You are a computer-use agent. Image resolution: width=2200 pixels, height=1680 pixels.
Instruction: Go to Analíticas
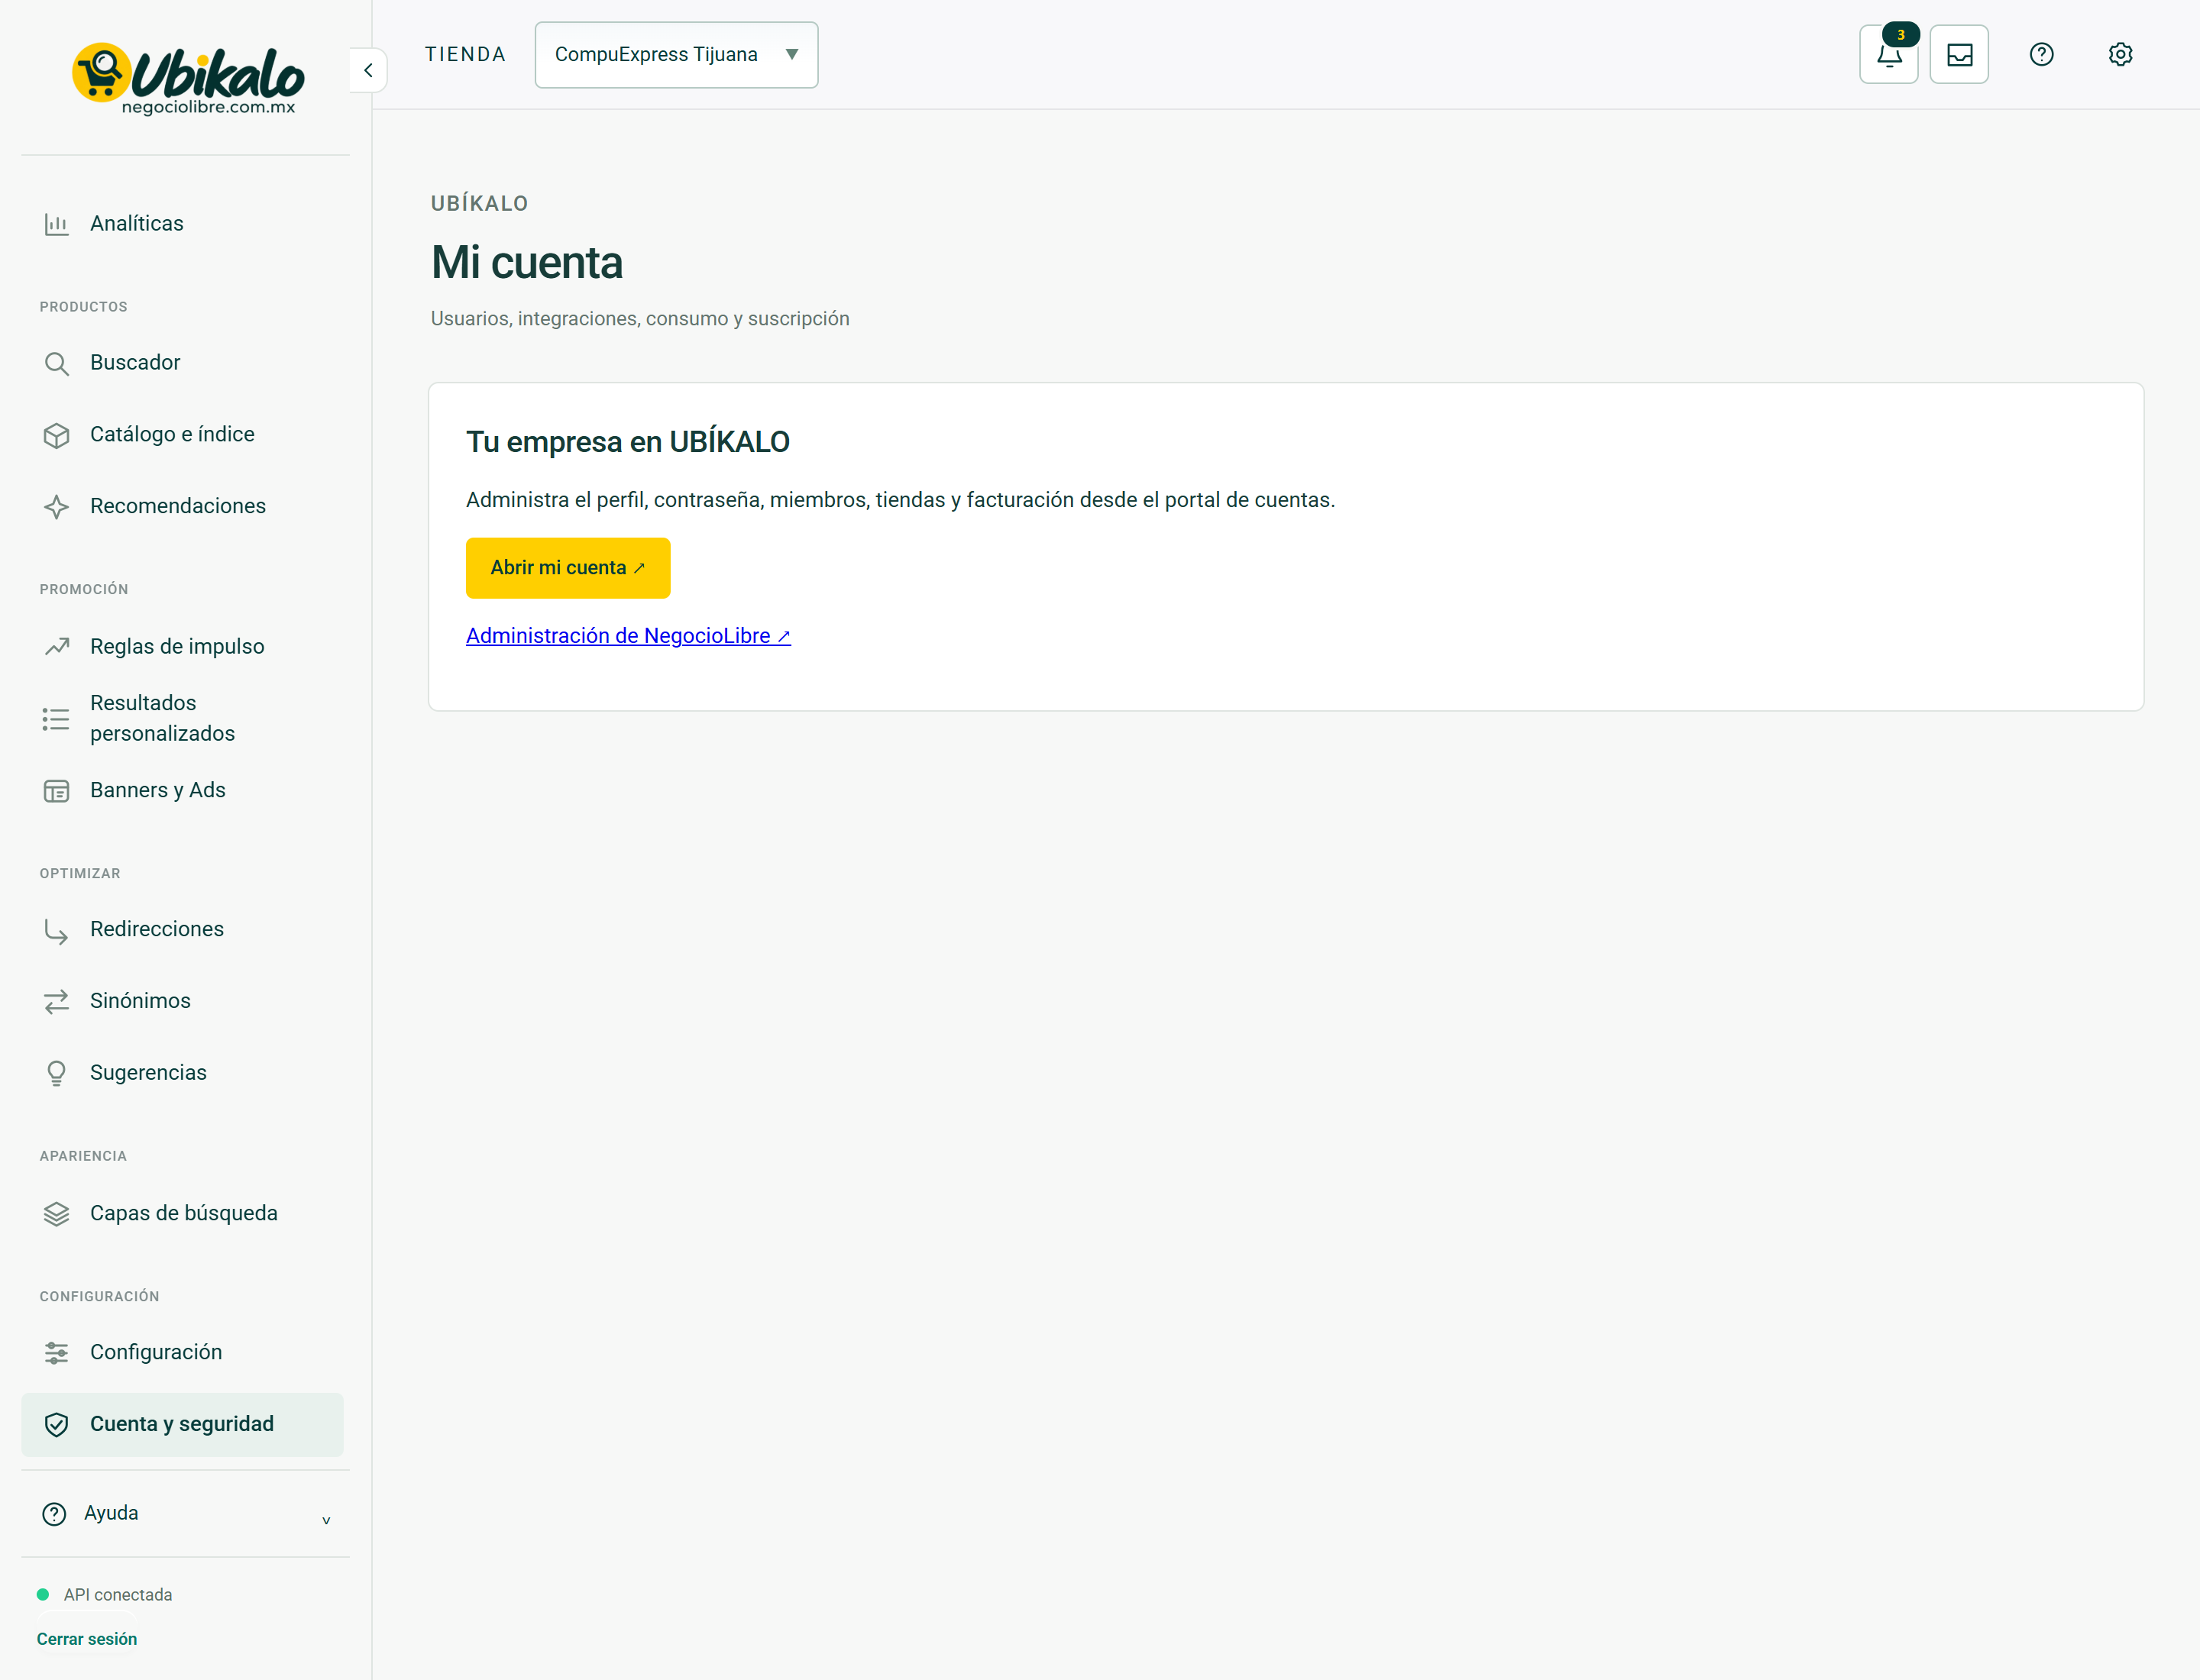point(183,224)
